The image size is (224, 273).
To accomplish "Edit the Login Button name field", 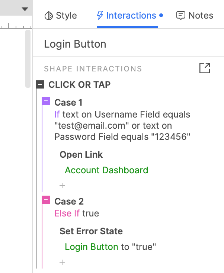I will coord(75,44).
